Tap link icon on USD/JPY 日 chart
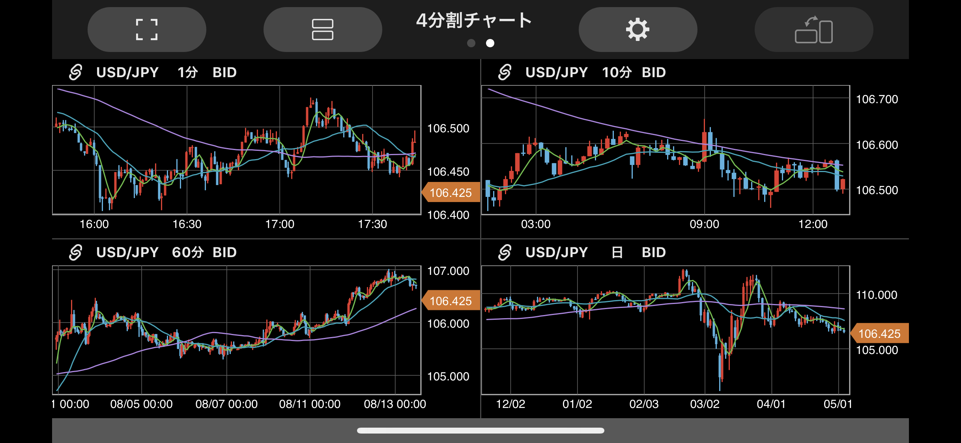 tap(505, 252)
